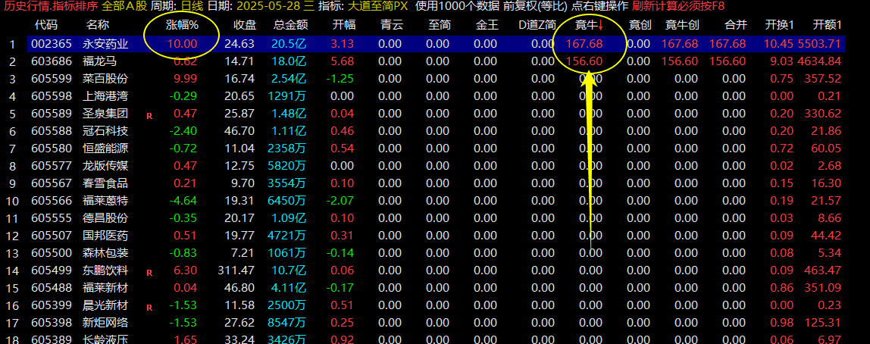Sort by the 收盘 column header

click(244, 25)
